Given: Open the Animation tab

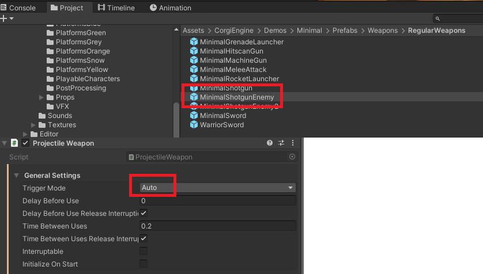Looking at the screenshot, I should 171,7.
